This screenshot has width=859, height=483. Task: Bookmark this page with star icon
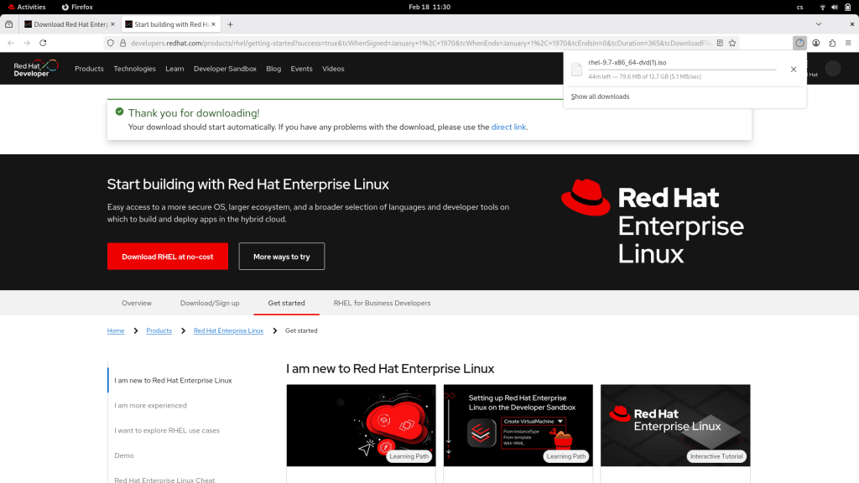point(732,43)
